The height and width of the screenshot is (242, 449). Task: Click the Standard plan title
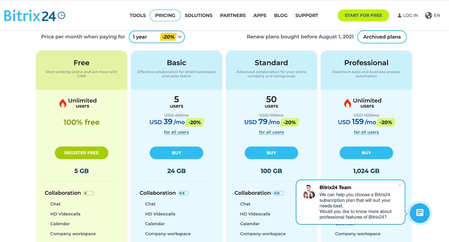pyautogui.click(x=271, y=63)
